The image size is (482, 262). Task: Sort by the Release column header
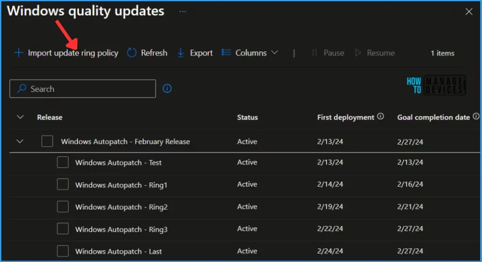click(x=49, y=117)
